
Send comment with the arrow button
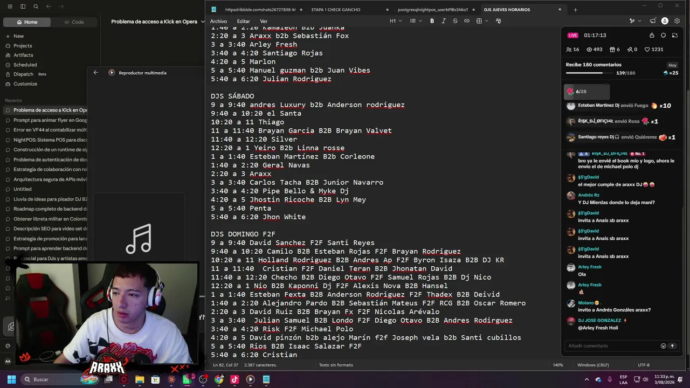[672, 346]
